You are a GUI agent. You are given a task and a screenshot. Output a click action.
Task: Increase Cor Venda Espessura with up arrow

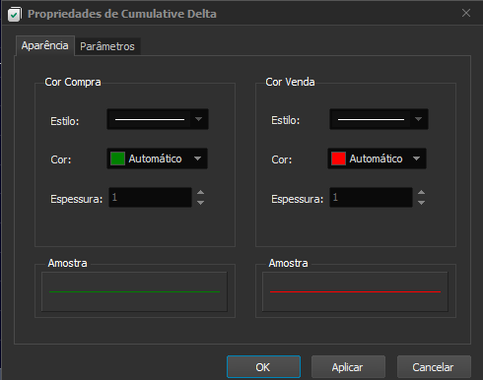pyautogui.click(x=421, y=193)
